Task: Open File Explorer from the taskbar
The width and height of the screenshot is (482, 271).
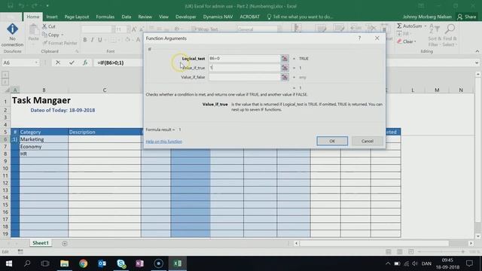Action: [x=65, y=263]
